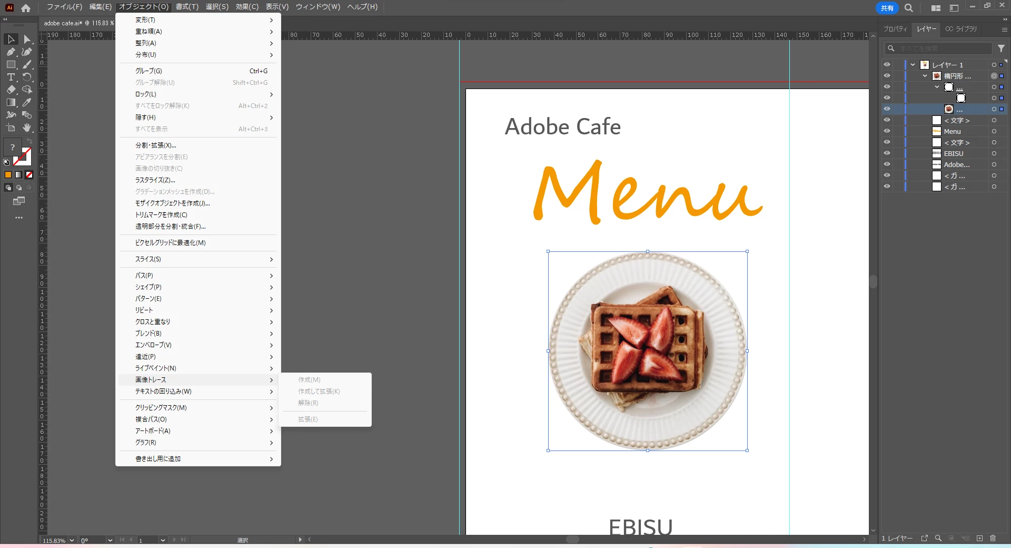Reset to default fill and stroke

(6, 162)
